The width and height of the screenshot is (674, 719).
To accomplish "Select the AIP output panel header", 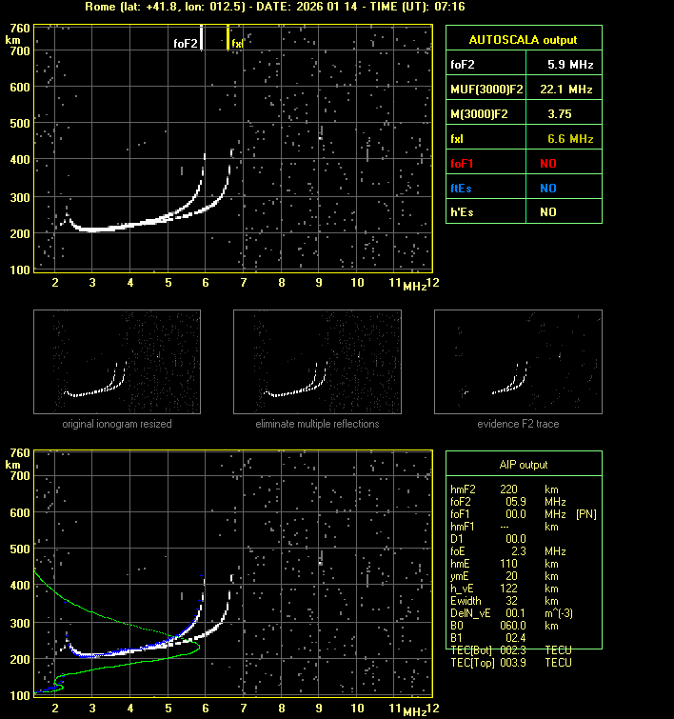I will point(524,465).
